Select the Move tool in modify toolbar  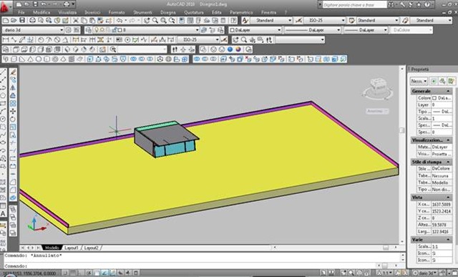click(13, 112)
